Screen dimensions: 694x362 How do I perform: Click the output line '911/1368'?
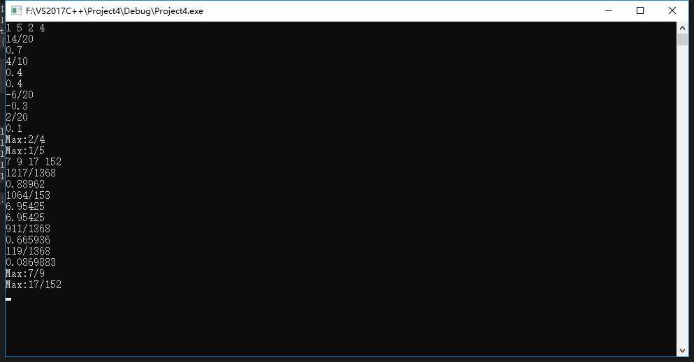(x=28, y=229)
